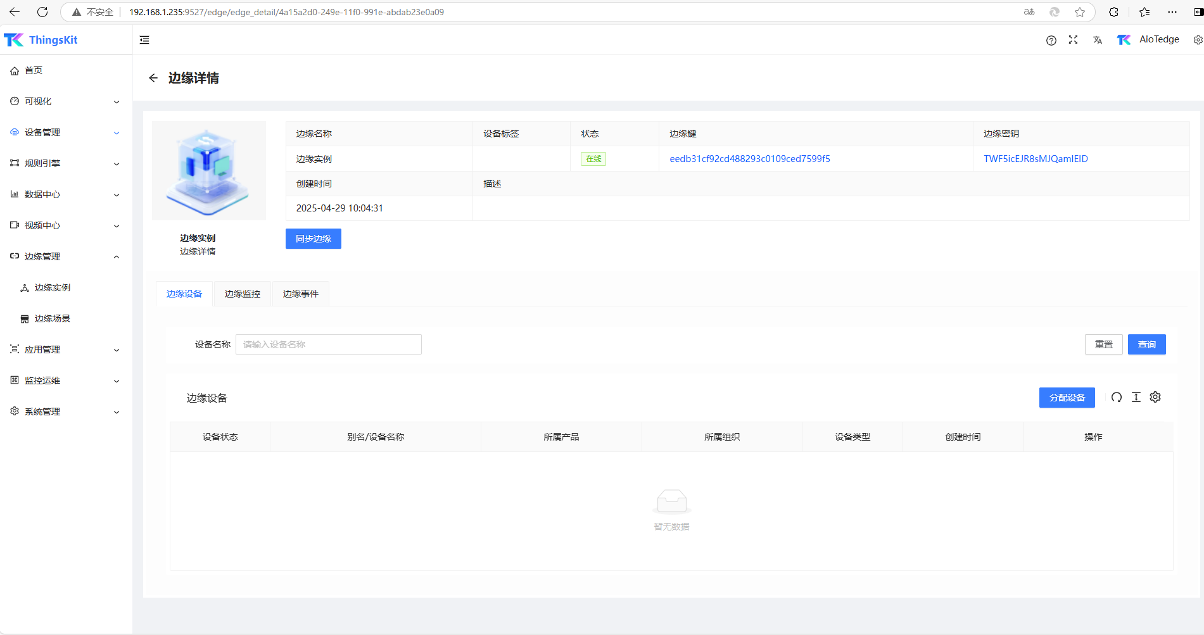This screenshot has width=1204, height=635.
Task: Enter fullscreen using the expand icon
Action: [x=1073, y=40]
